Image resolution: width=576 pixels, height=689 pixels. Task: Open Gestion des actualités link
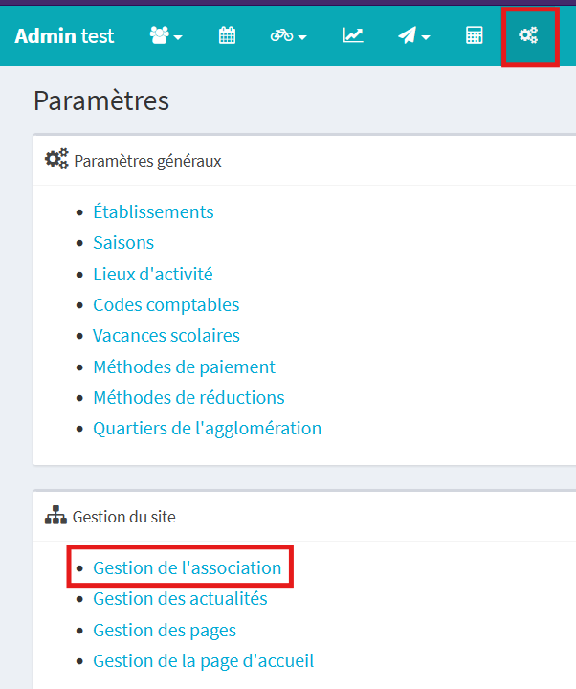point(180,598)
